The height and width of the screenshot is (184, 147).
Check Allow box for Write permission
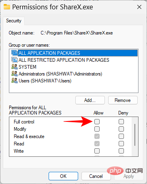97,151
